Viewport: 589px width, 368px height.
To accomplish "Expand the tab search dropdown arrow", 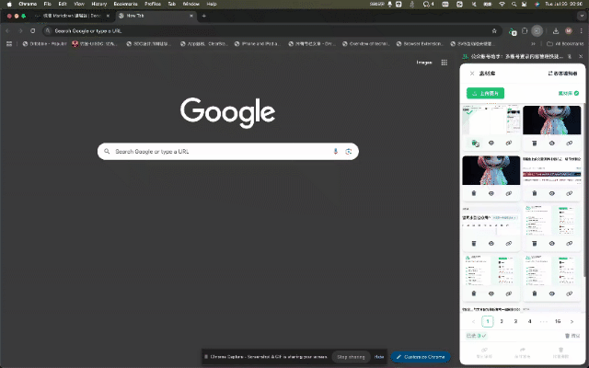I will [581, 16].
